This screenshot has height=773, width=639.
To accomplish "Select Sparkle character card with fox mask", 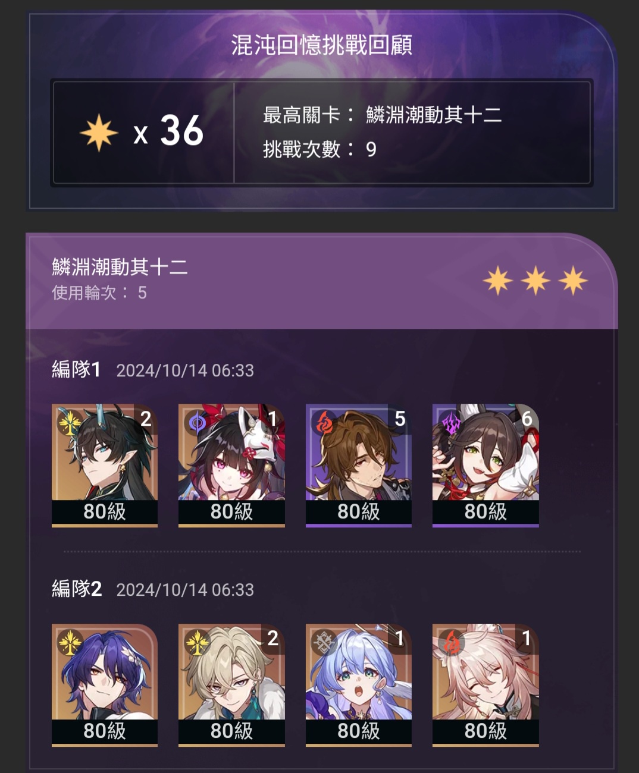I will click(x=231, y=466).
